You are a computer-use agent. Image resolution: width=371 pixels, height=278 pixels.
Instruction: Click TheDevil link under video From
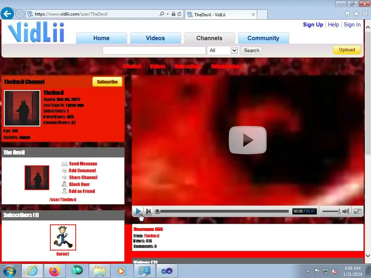152,236
